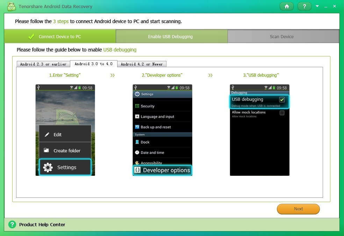This screenshot has width=344, height=236.
Task: Click the Developer options braces icon
Action: tap(137, 170)
